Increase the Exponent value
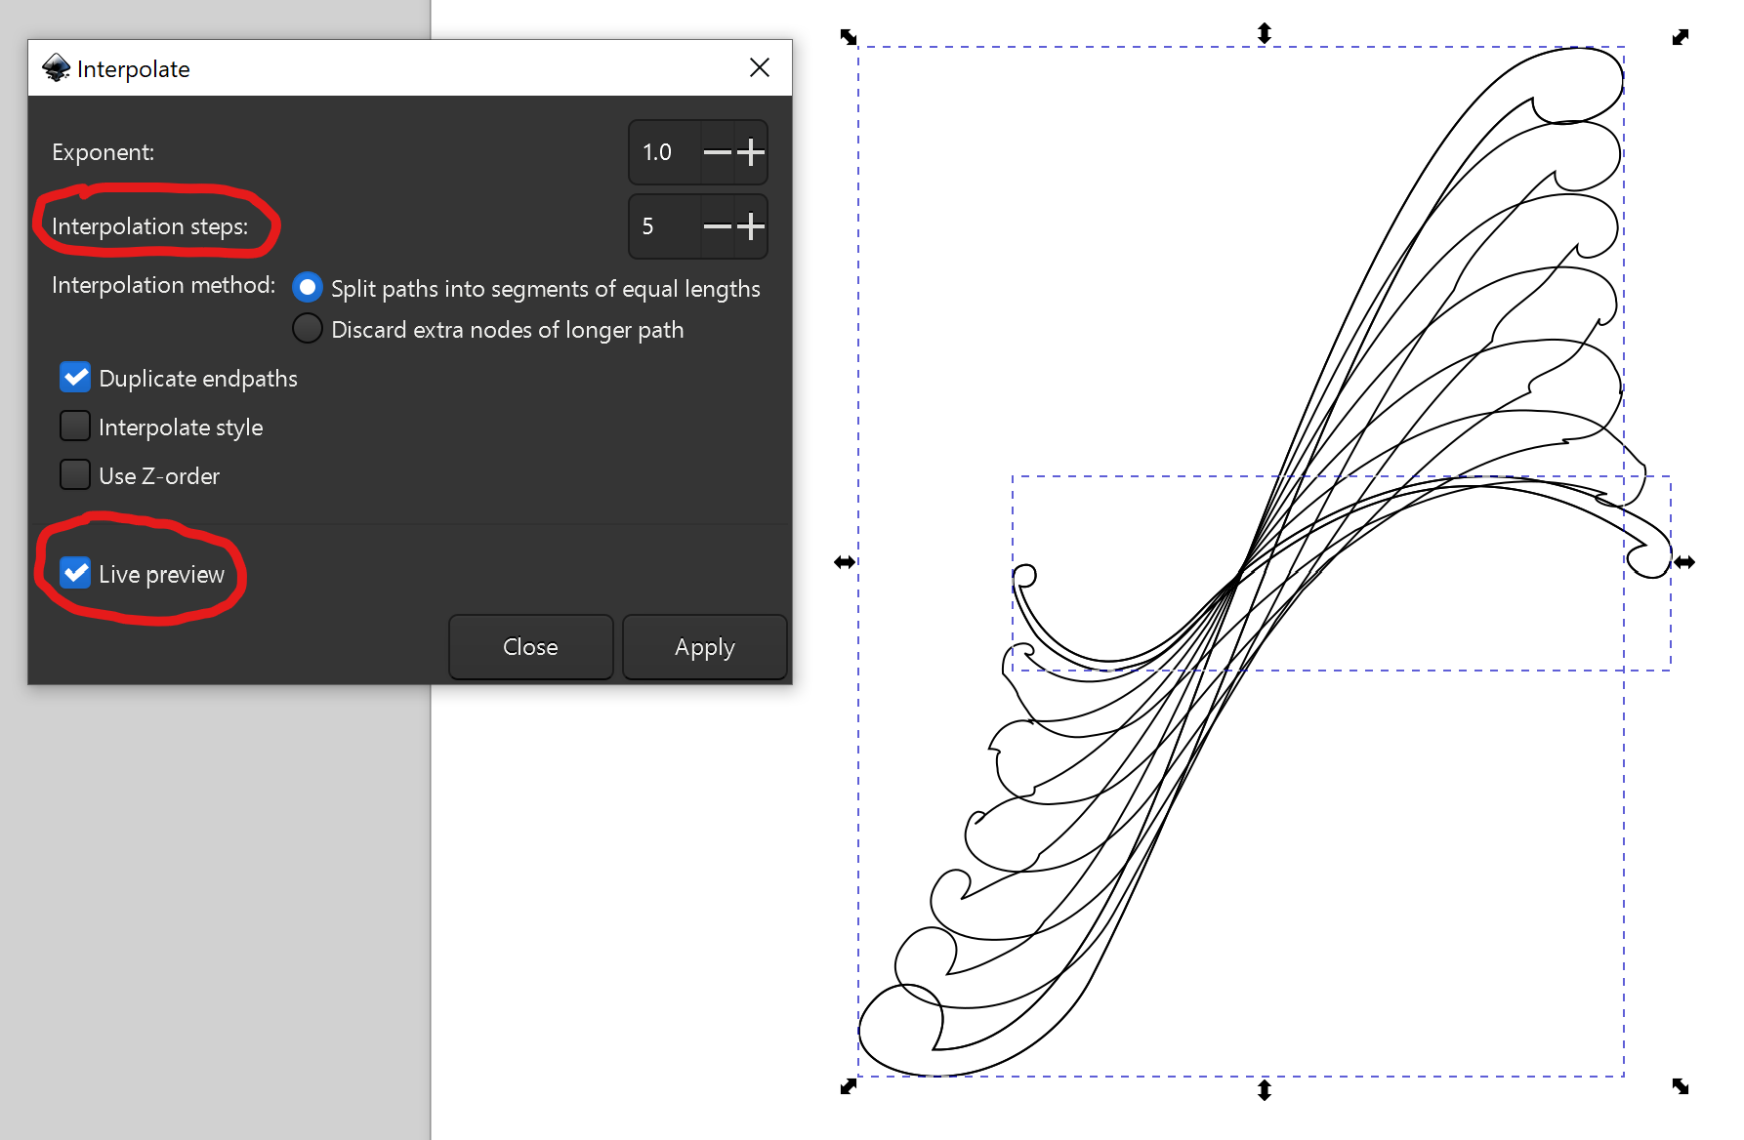Viewport: 1744px width, 1140px height. [751, 152]
